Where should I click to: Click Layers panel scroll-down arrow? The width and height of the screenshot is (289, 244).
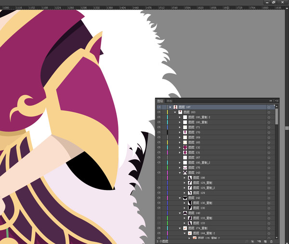pyautogui.click(x=276, y=238)
